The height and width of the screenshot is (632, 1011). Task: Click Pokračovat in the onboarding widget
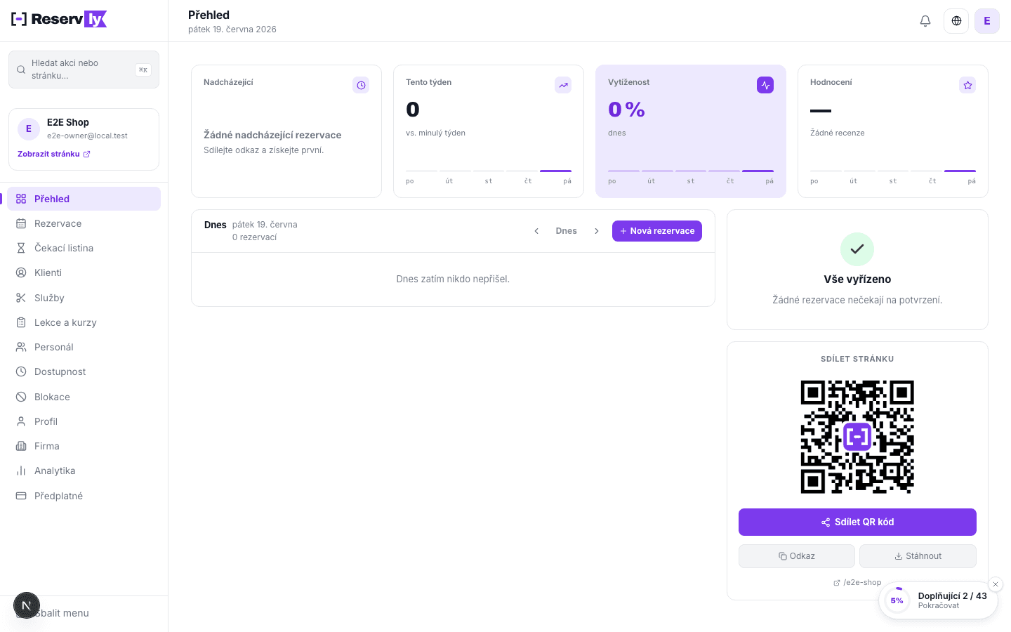[x=939, y=605]
